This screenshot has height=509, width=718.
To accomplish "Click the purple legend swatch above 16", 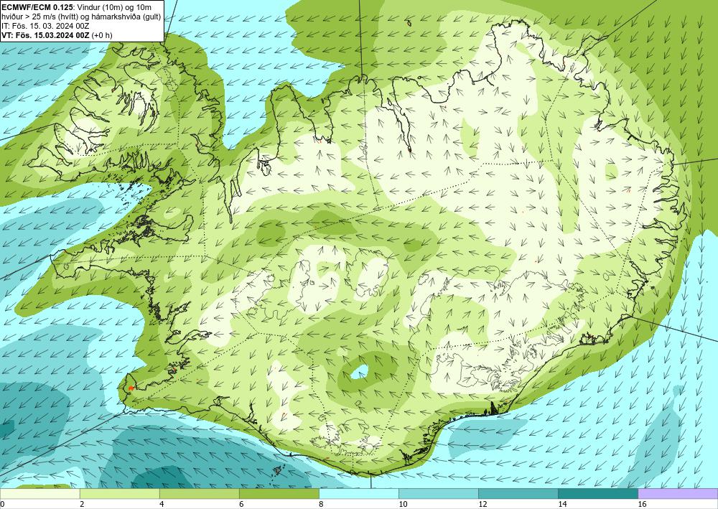I will click(678, 494).
